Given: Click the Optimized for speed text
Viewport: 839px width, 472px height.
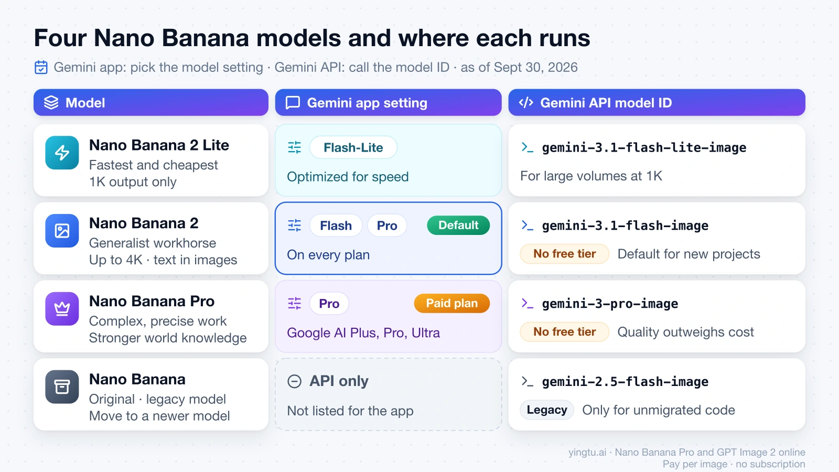Looking at the screenshot, I should (348, 177).
